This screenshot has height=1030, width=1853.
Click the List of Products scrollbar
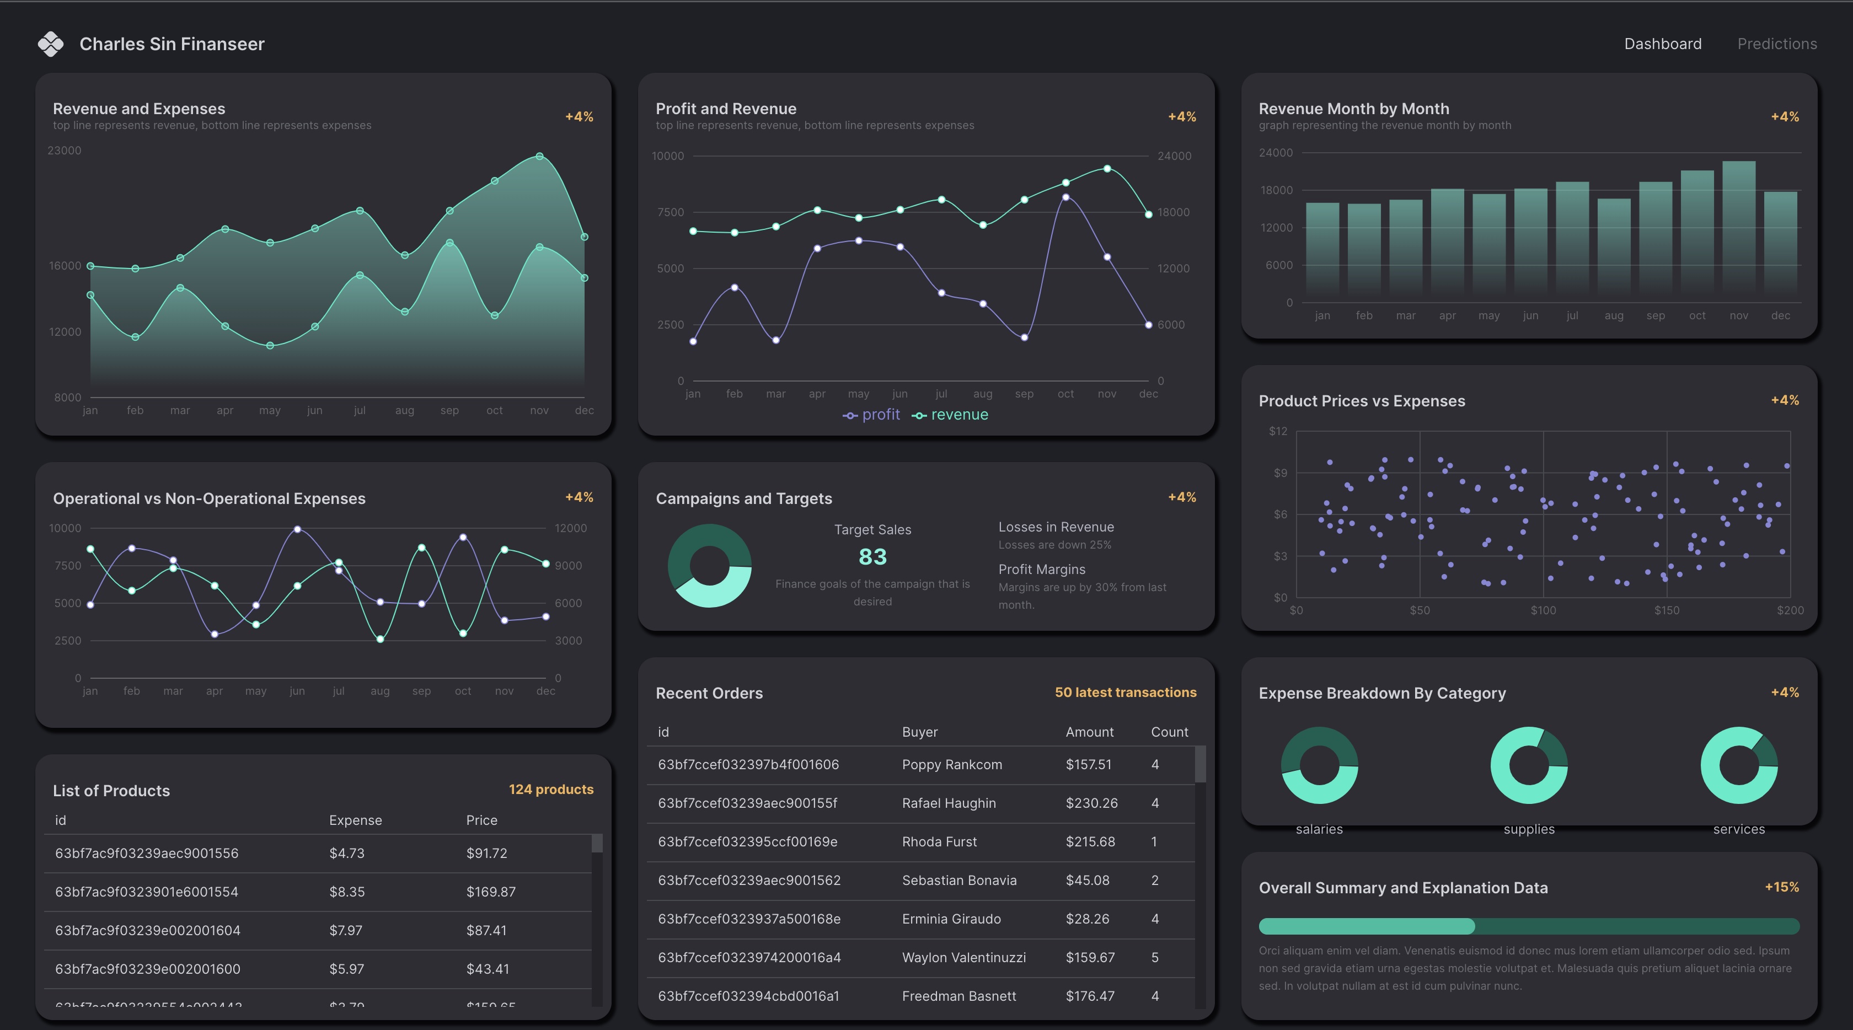click(597, 844)
